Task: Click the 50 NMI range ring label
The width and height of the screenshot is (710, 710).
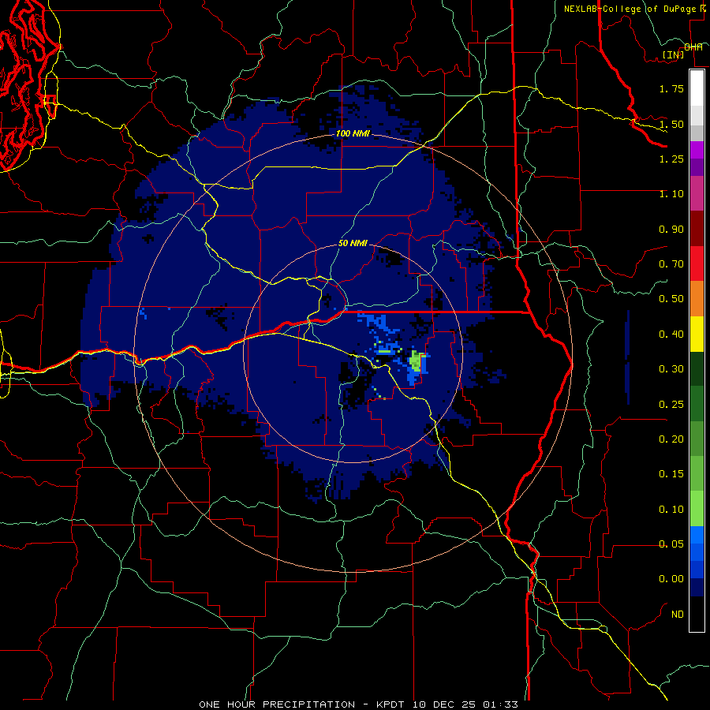Action: 353,244
